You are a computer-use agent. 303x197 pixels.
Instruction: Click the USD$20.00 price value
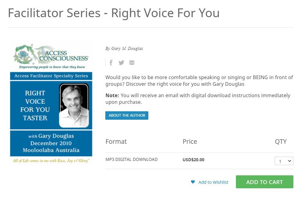(193, 160)
